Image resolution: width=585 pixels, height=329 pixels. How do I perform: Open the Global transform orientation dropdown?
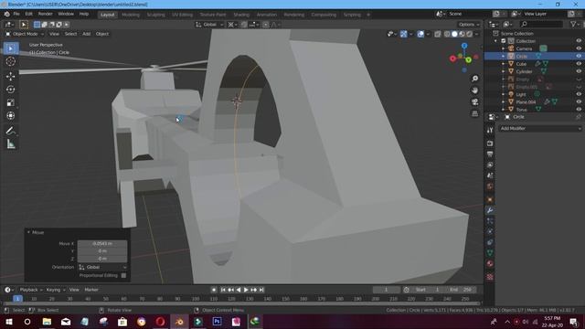coord(209,25)
